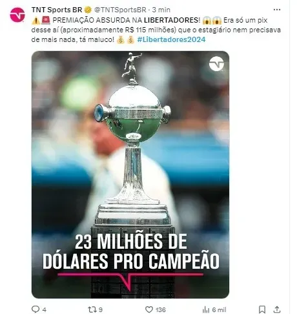Click the 136 likes count

(x=161, y=309)
